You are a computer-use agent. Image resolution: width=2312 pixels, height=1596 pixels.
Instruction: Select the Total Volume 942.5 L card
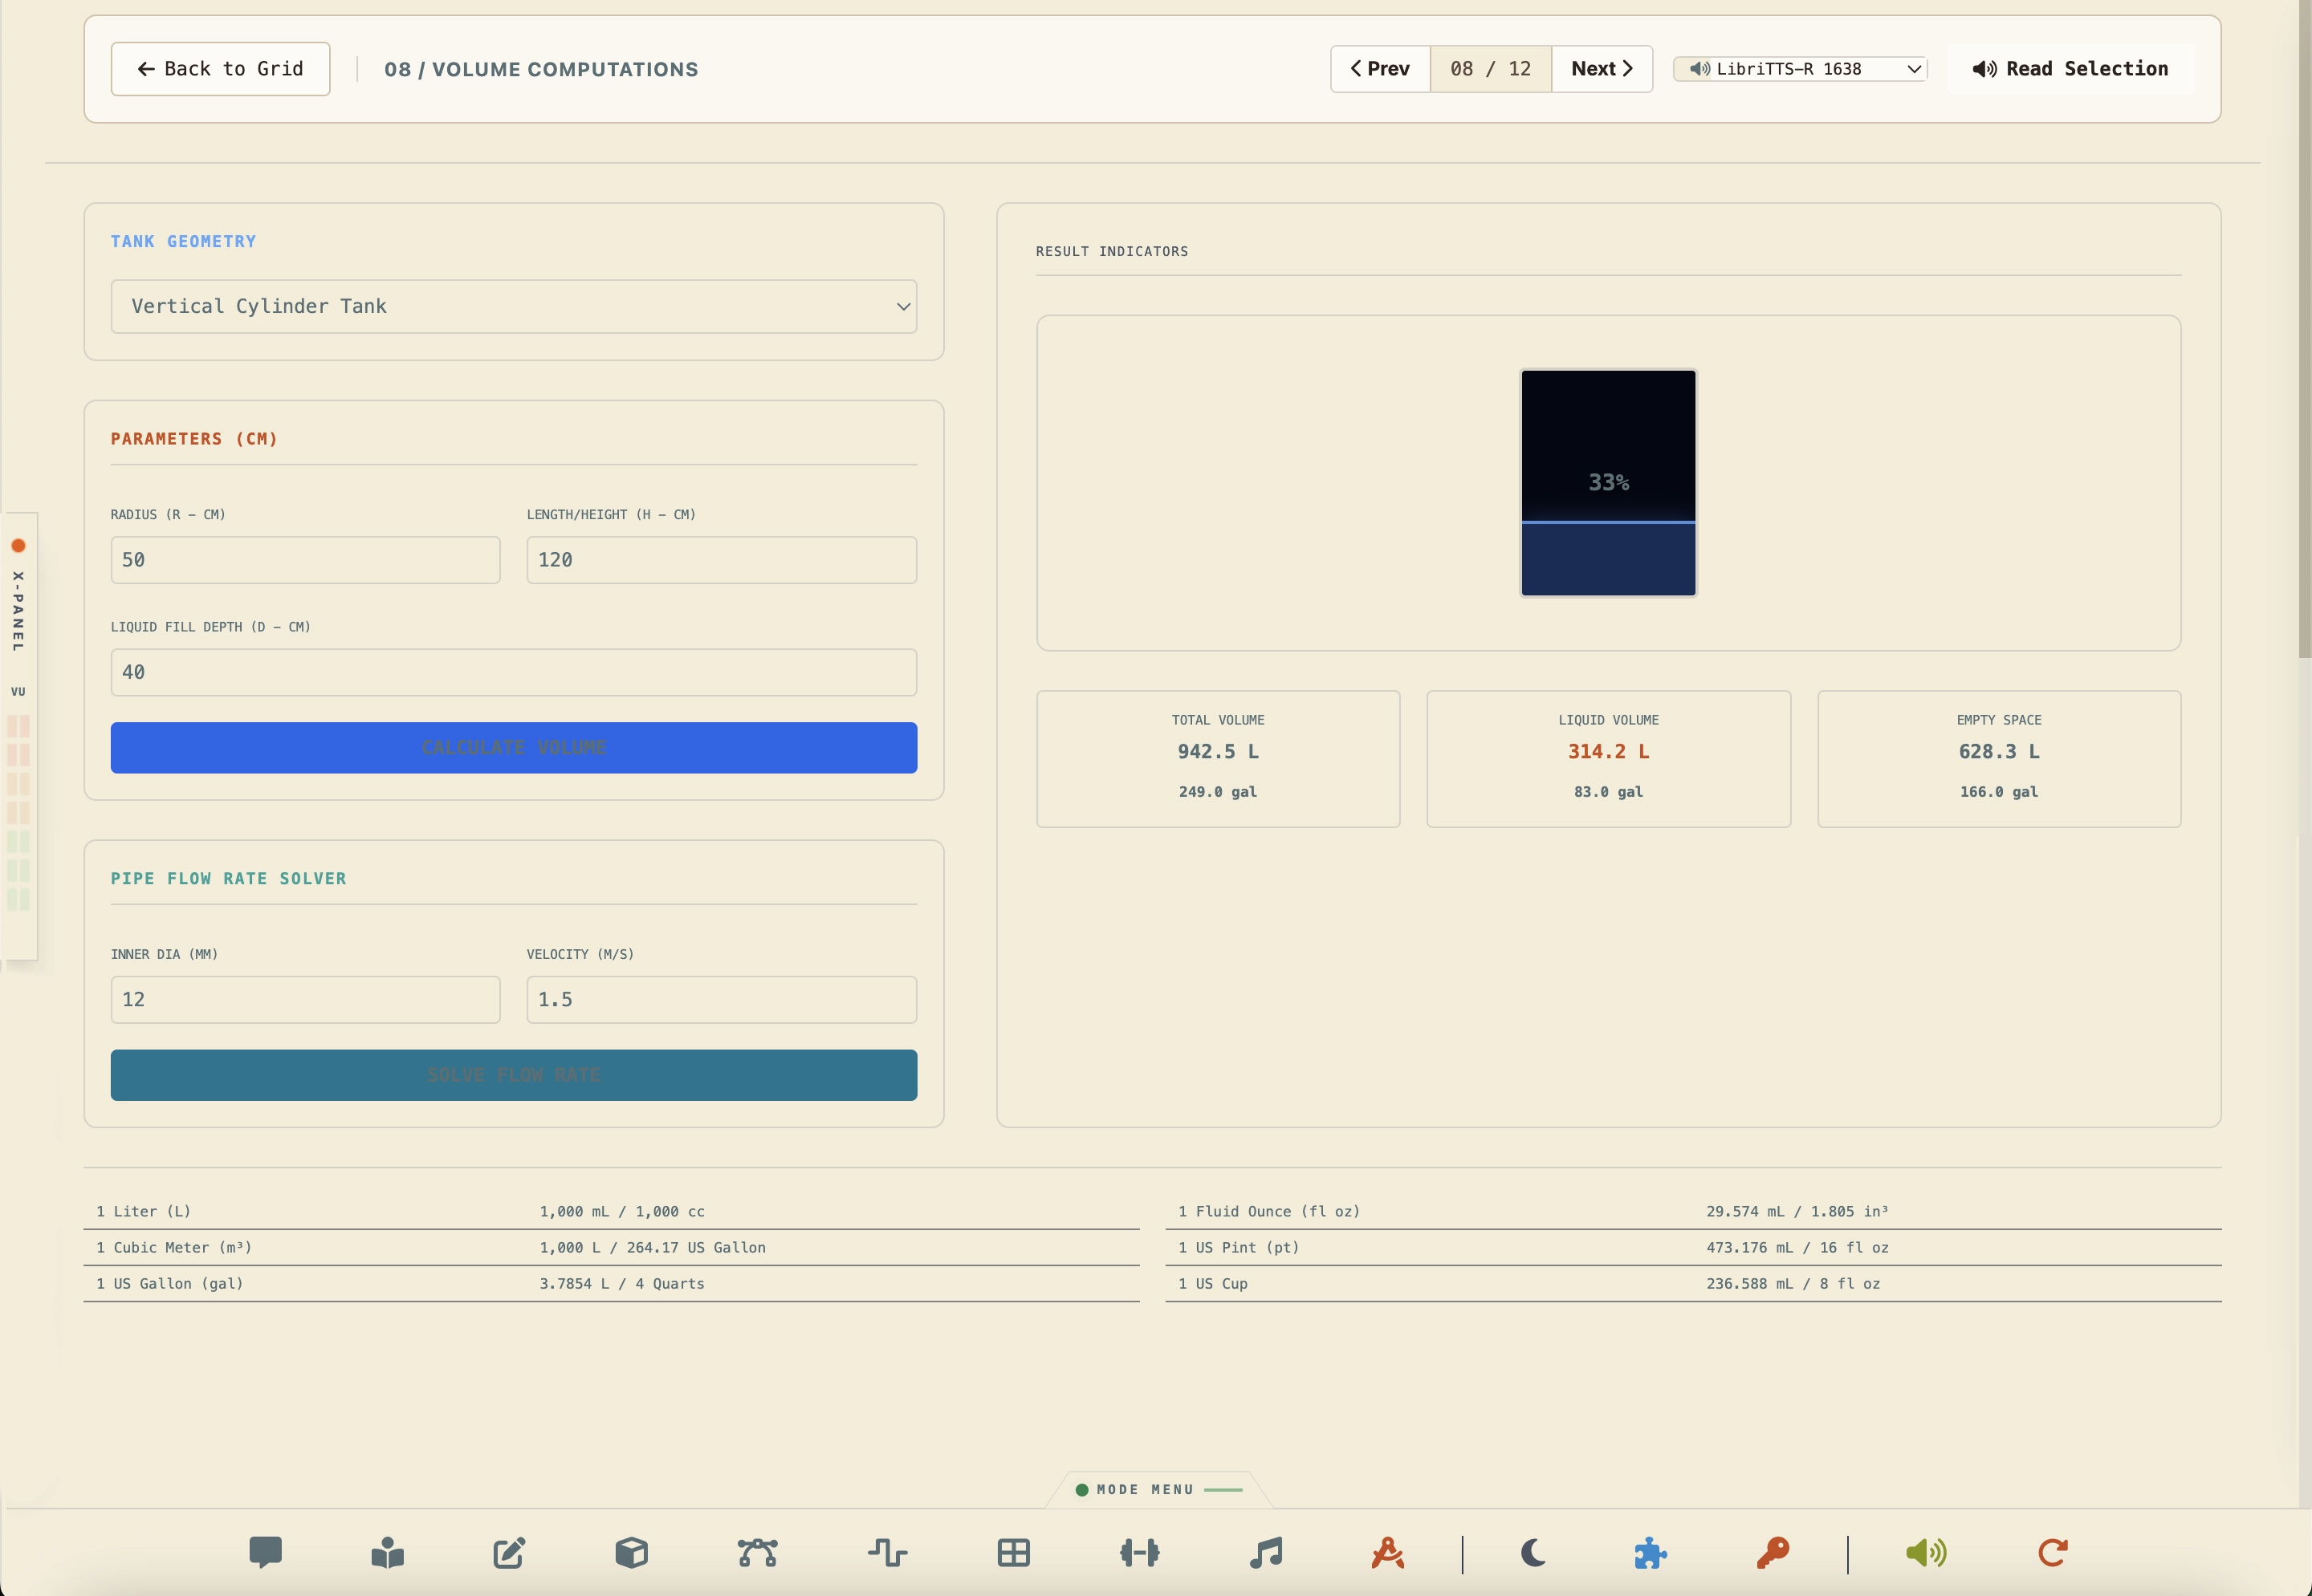point(1219,759)
